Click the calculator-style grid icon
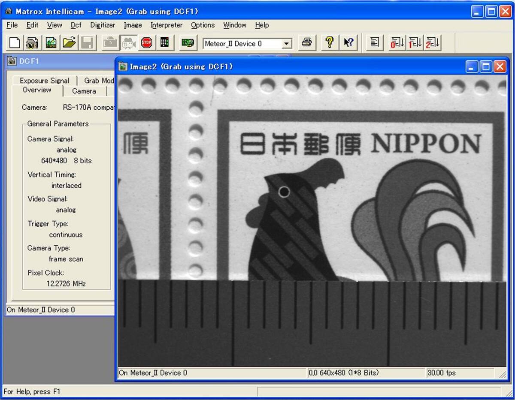515x400 pixels. click(164, 43)
